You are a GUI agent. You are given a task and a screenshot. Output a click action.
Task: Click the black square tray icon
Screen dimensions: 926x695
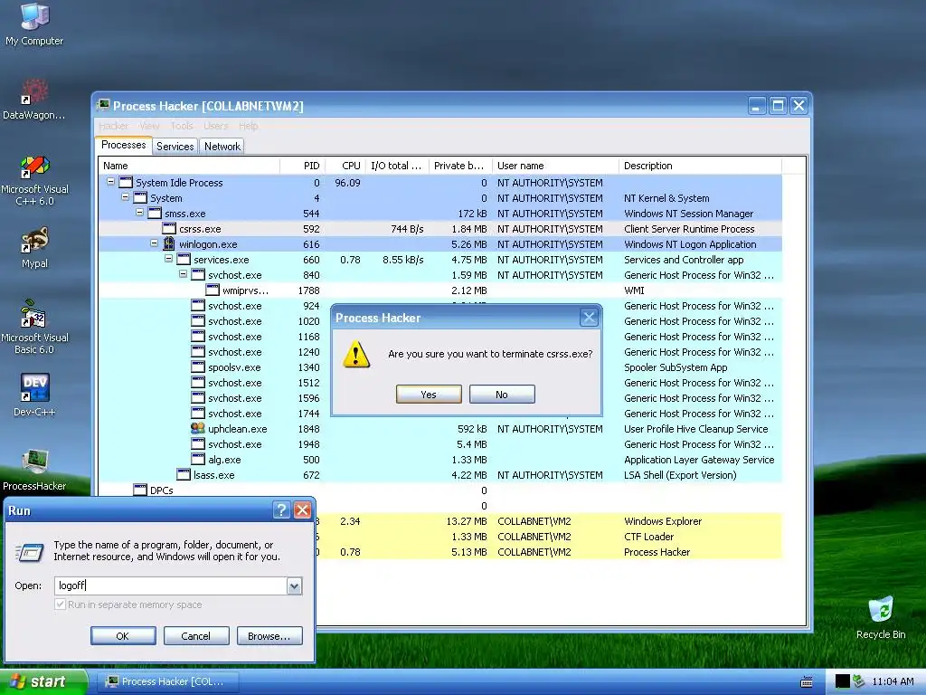click(x=842, y=681)
